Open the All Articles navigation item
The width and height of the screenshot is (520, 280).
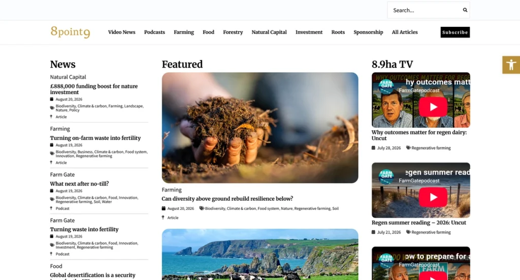click(405, 32)
